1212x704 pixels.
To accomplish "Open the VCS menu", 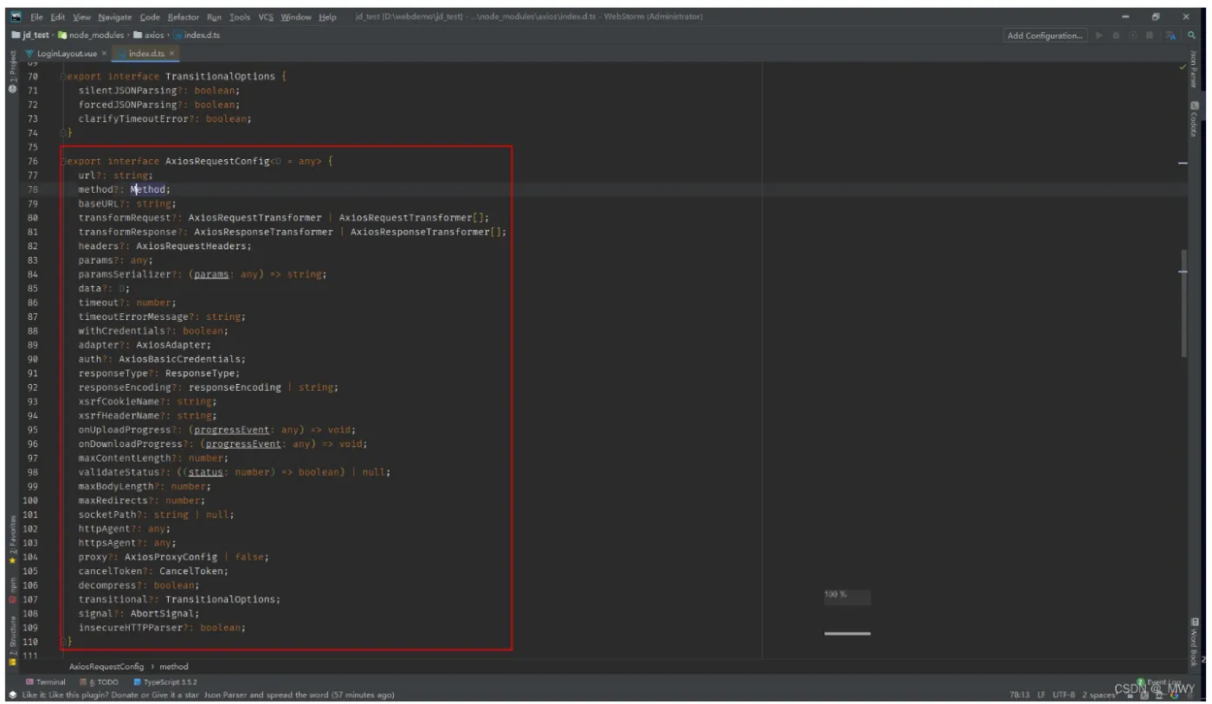I will tap(266, 16).
